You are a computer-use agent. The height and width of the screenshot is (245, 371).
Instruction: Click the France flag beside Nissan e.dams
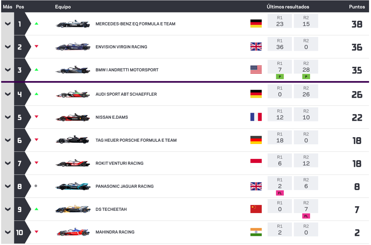point(256,117)
